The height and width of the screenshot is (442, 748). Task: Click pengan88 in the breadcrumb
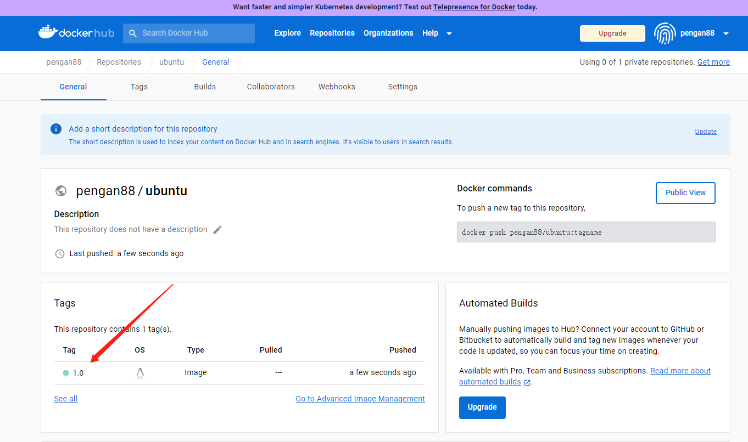(x=64, y=62)
